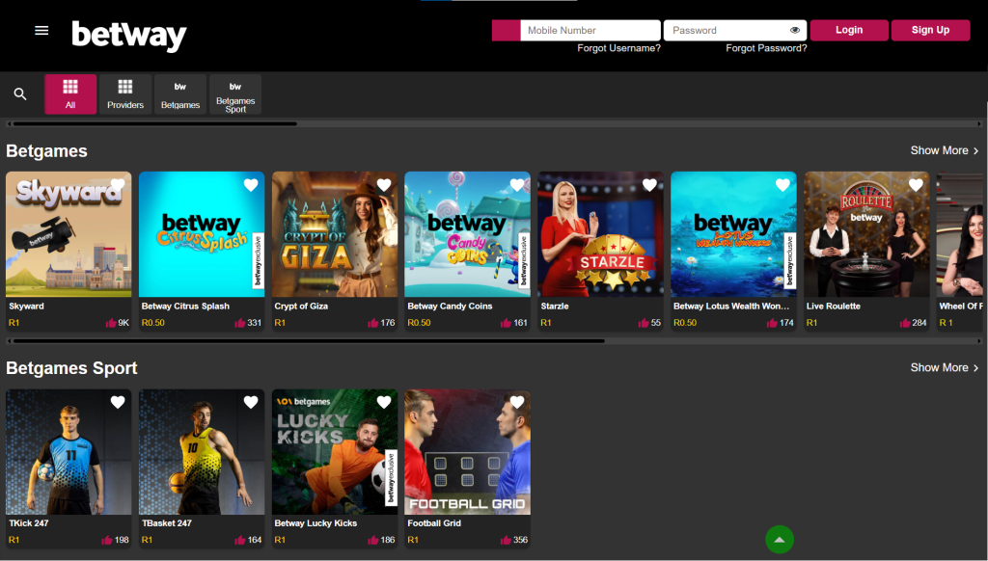The width and height of the screenshot is (988, 561).
Task: Like TKick 247 thumbs-up icon
Action: coord(106,540)
